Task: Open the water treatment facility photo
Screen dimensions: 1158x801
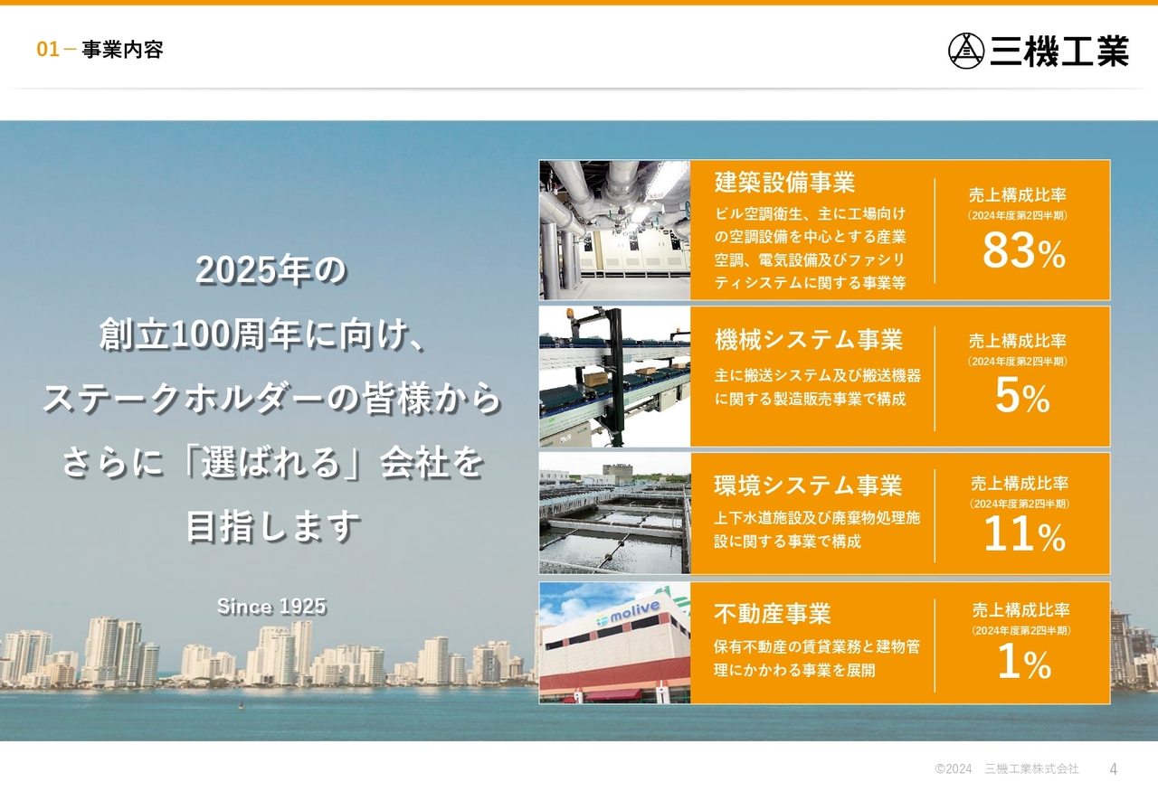Action: pos(615,514)
